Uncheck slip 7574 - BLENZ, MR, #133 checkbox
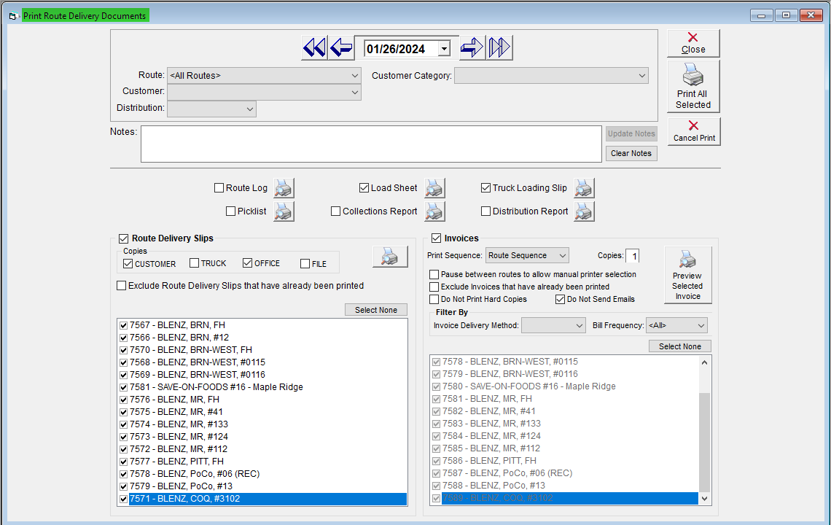 click(123, 425)
